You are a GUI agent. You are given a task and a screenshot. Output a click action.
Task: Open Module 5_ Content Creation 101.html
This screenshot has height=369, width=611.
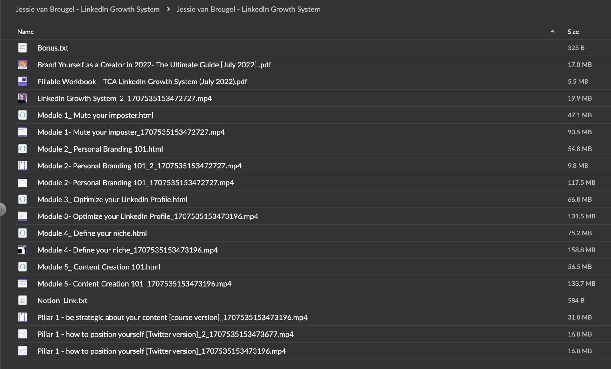coord(99,267)
